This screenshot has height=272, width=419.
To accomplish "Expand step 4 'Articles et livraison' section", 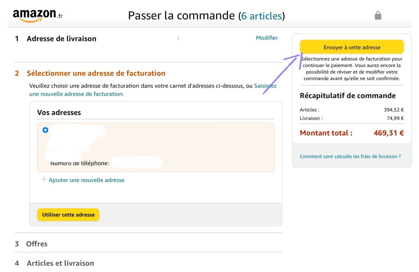I will pyautogui.click(x=60, y=263).
